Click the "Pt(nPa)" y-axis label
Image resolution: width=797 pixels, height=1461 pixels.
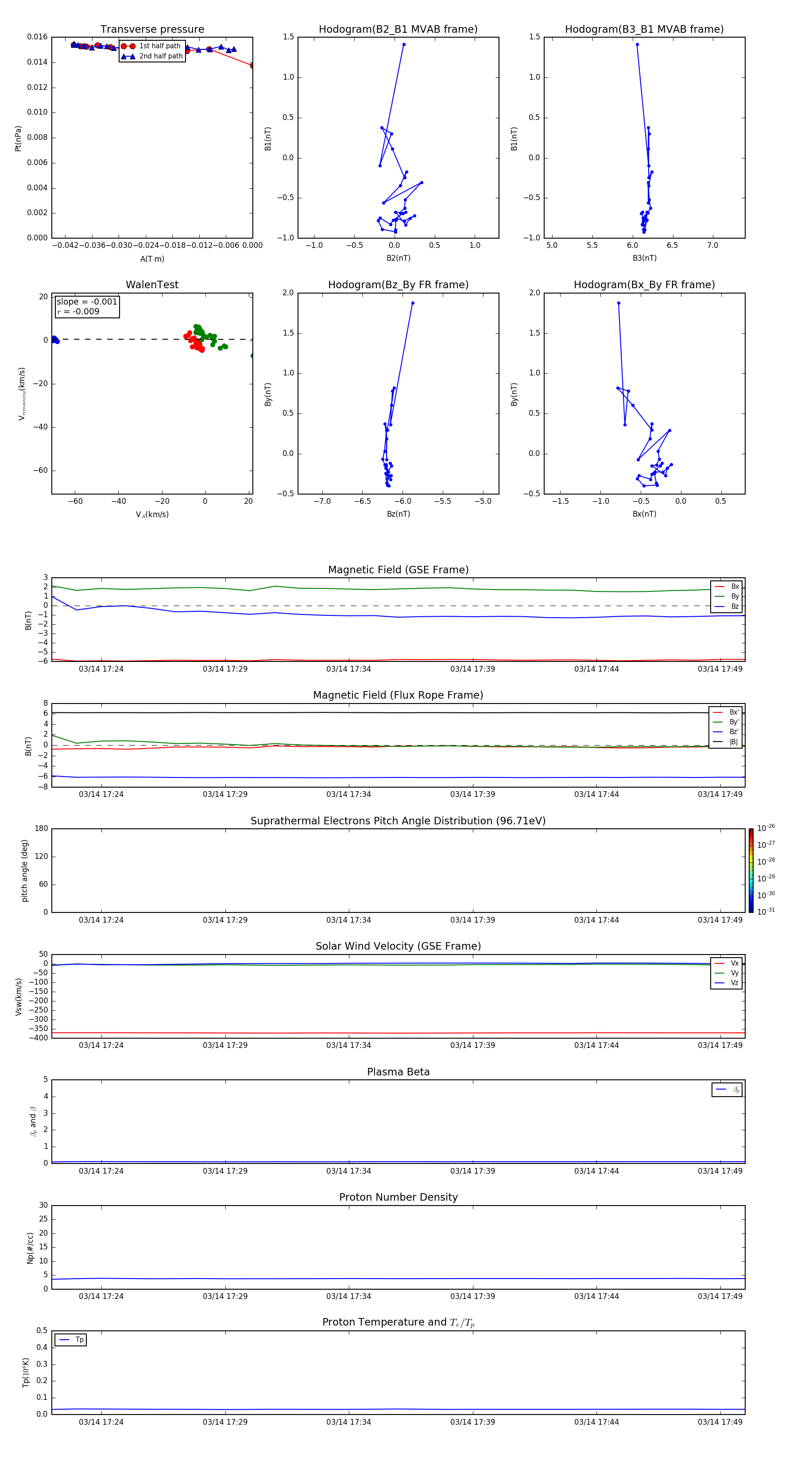pyautogui.click(x=18, y=139)
